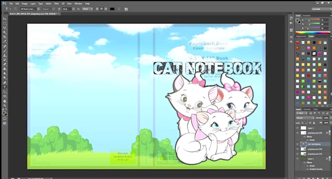Switch to the Adjustments tab

coord(301,36)
